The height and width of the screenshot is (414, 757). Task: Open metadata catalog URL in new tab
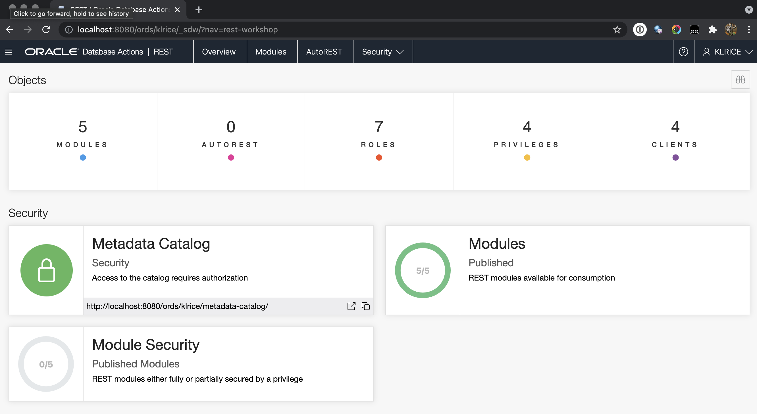(x=351, y=306)
